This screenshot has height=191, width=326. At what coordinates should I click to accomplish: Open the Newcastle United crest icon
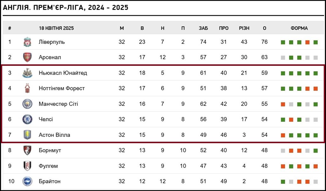point(27,73)
